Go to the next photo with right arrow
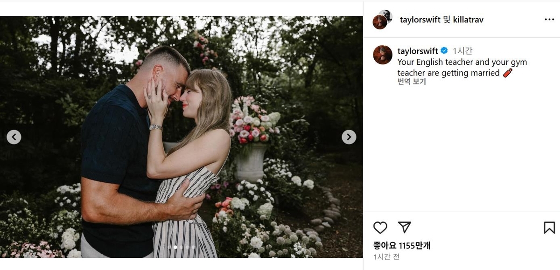 click(349, 137)
